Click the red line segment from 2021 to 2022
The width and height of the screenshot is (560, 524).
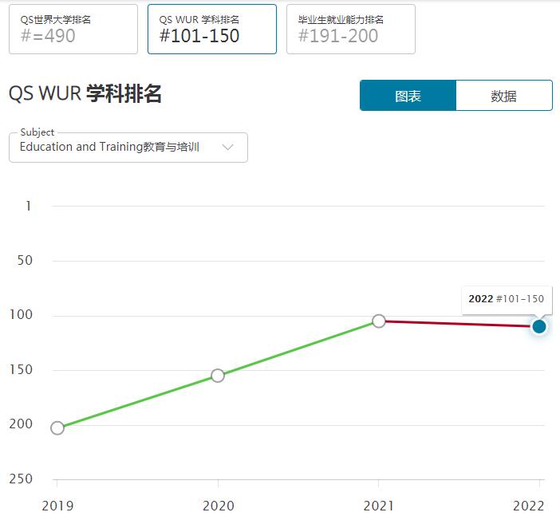pos(459,324)
